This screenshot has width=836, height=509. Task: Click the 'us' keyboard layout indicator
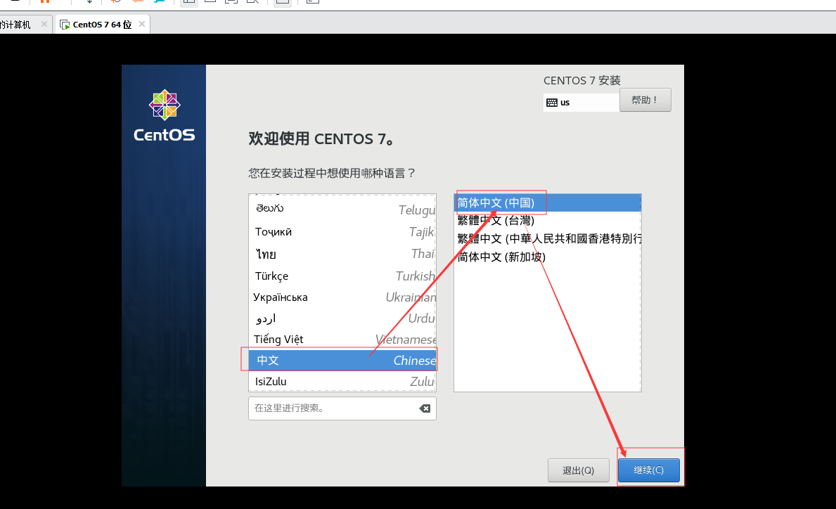[581, 103]
